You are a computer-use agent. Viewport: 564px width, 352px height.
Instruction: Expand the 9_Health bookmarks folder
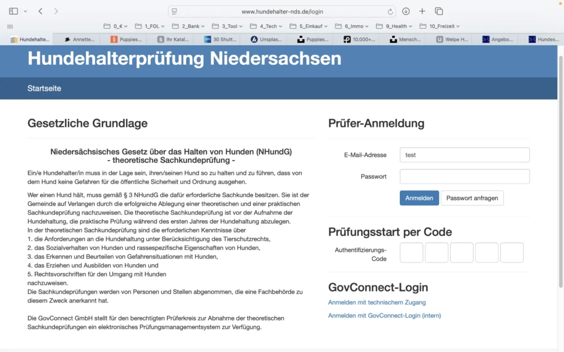tap(394, 26)
